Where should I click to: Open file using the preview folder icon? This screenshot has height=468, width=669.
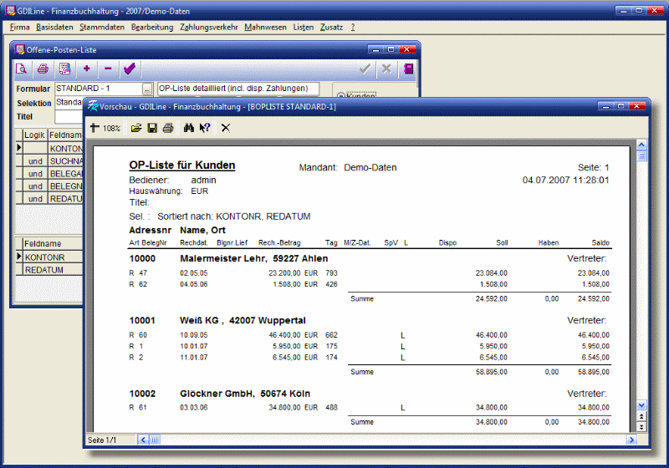pos(136,128)
